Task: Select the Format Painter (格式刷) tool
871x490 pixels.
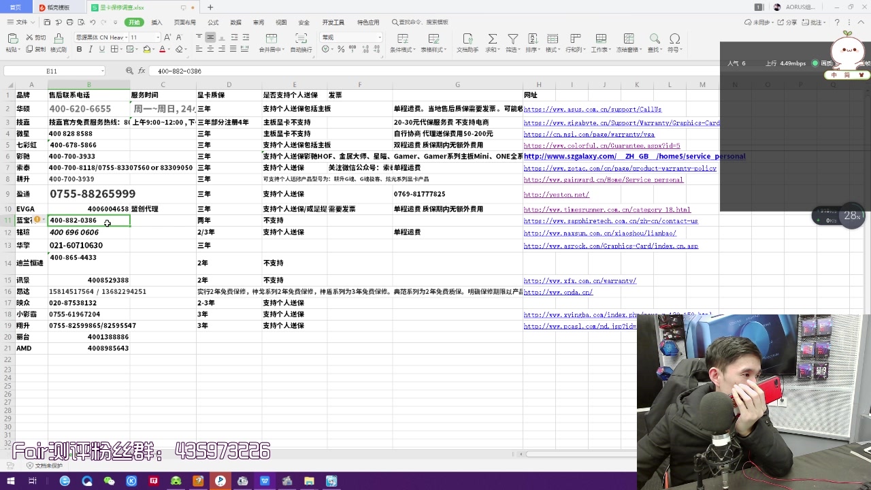Action: pyautogui.click(x=59, y=43)
